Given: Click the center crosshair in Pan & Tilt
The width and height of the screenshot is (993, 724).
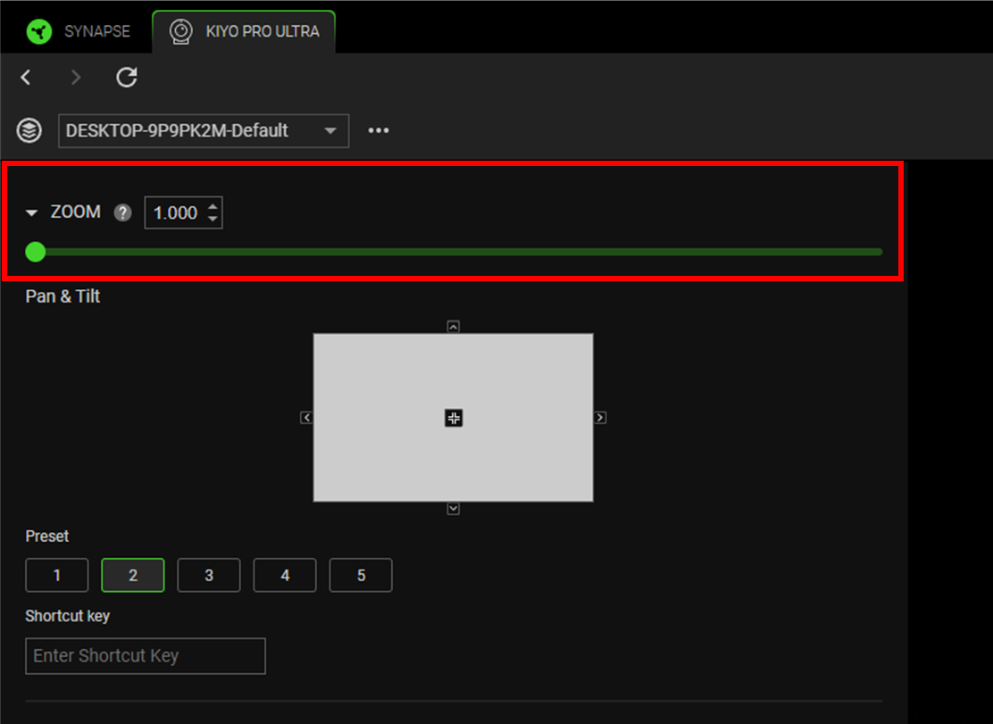Looking at the screenshot, I should [x=453, y=417].
